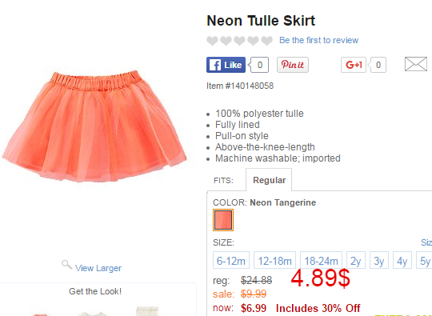Email this product via envelope icon

coord(416,64)
